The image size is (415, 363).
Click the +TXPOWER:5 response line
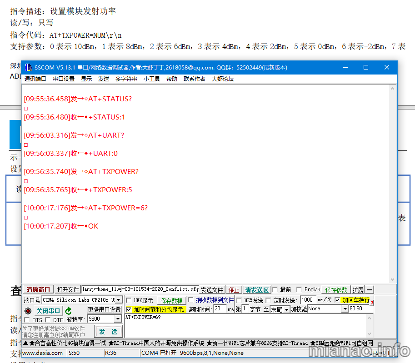click(x=78, y=190)
